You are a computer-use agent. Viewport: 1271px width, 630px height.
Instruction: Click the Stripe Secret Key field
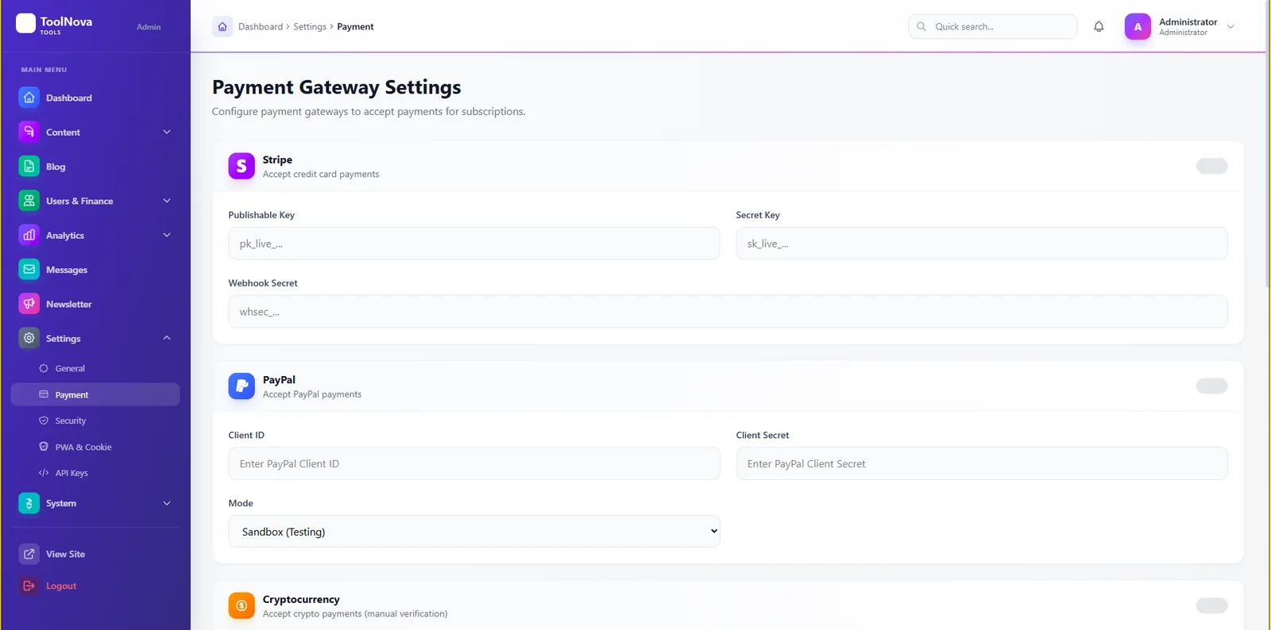982,244
